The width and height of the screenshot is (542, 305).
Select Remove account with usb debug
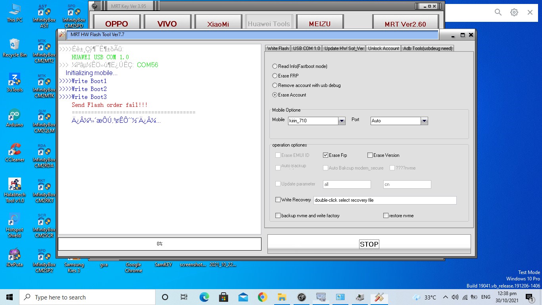tap(306, 85)
